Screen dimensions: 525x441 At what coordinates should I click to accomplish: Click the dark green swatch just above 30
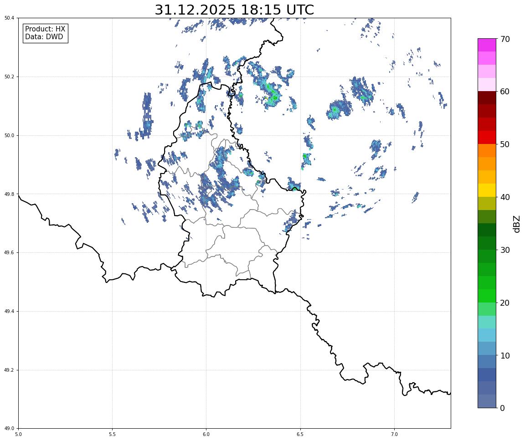487,243
